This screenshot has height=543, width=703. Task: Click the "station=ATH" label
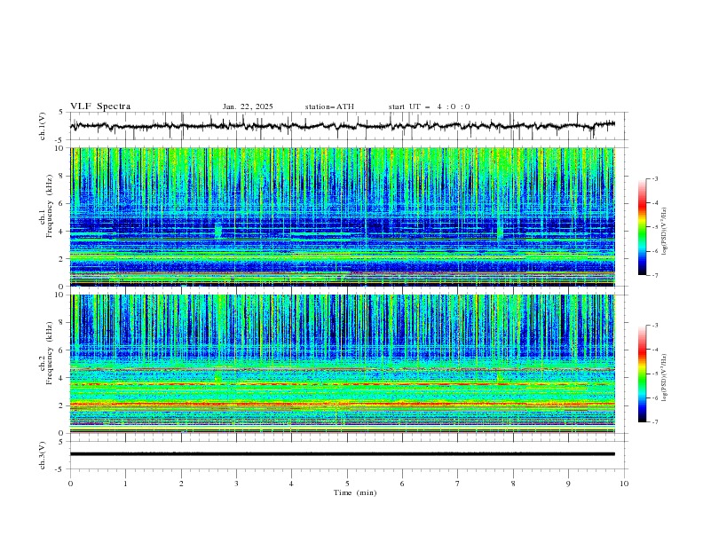click(x=329, y=106)
